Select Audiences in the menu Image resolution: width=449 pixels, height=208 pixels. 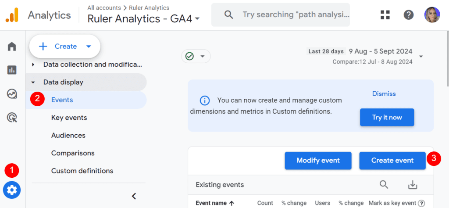coord(68,135)
